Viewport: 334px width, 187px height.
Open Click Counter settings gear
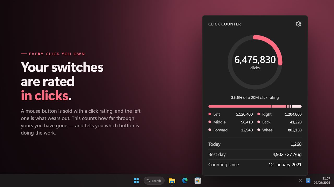tap(299, 24)
